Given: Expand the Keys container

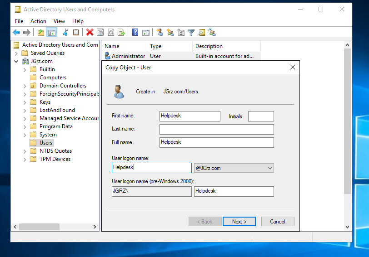Looking at the screenshot, I should 25,102.
